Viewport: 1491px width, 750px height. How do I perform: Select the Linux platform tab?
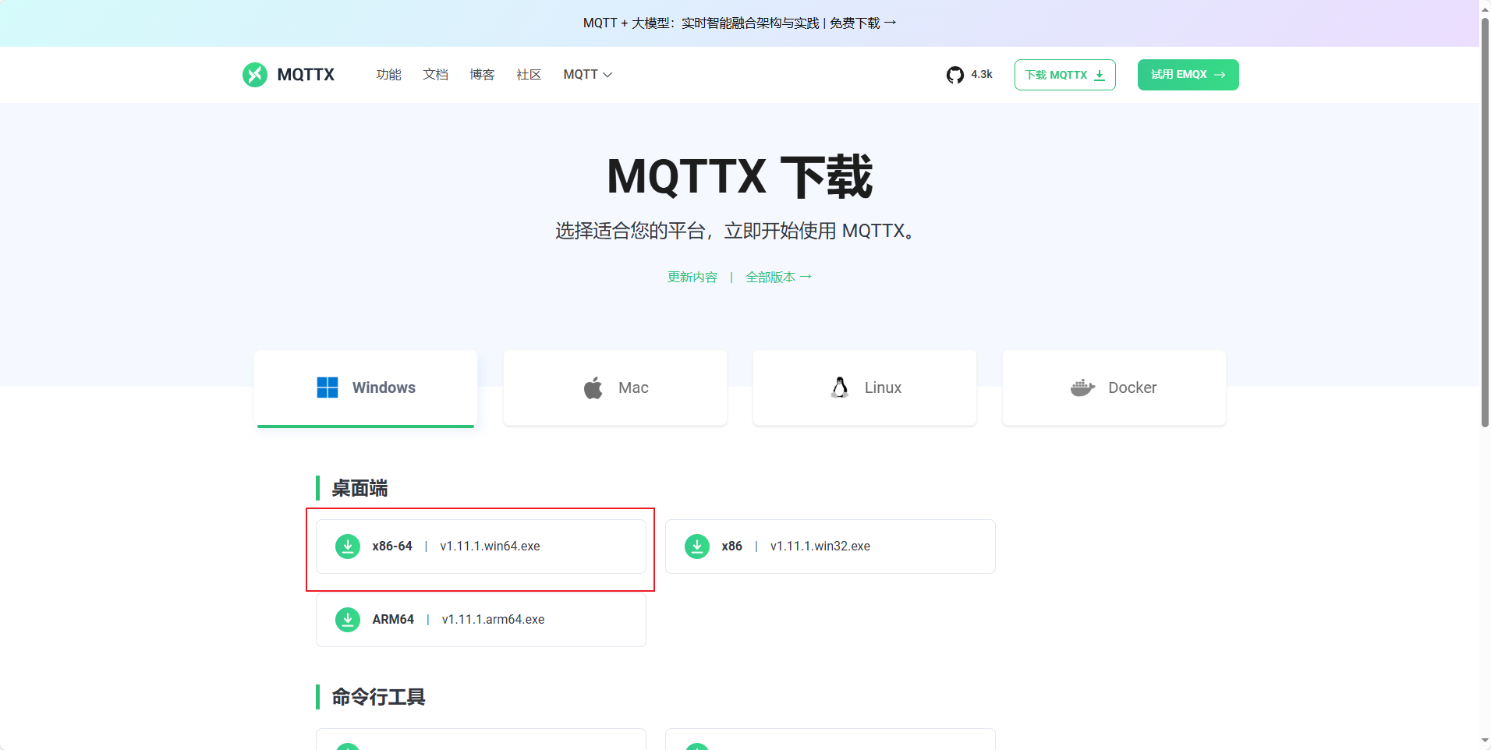click(865, 387)
